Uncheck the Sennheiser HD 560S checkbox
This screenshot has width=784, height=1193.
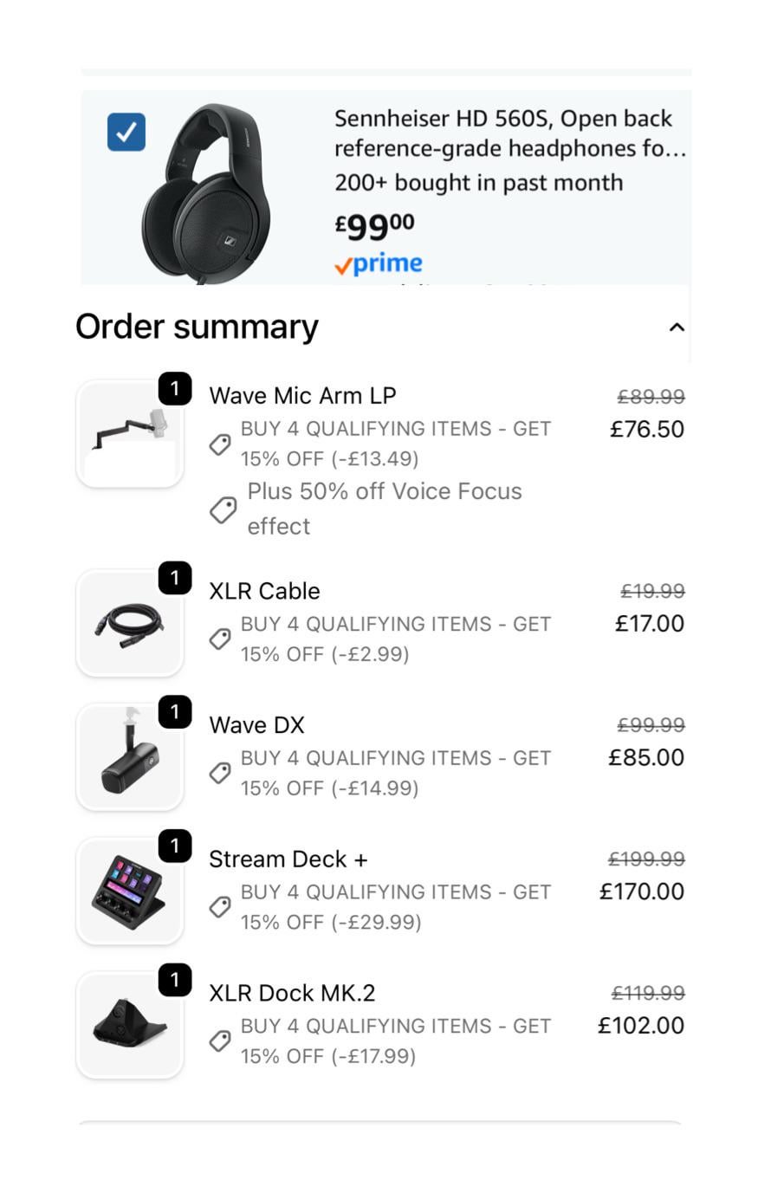[126, 132]
